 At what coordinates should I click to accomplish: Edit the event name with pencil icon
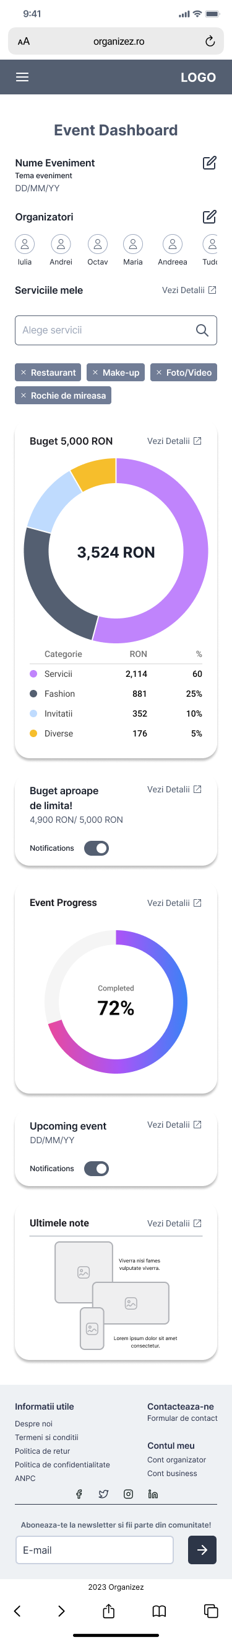[x=210, y=163]
